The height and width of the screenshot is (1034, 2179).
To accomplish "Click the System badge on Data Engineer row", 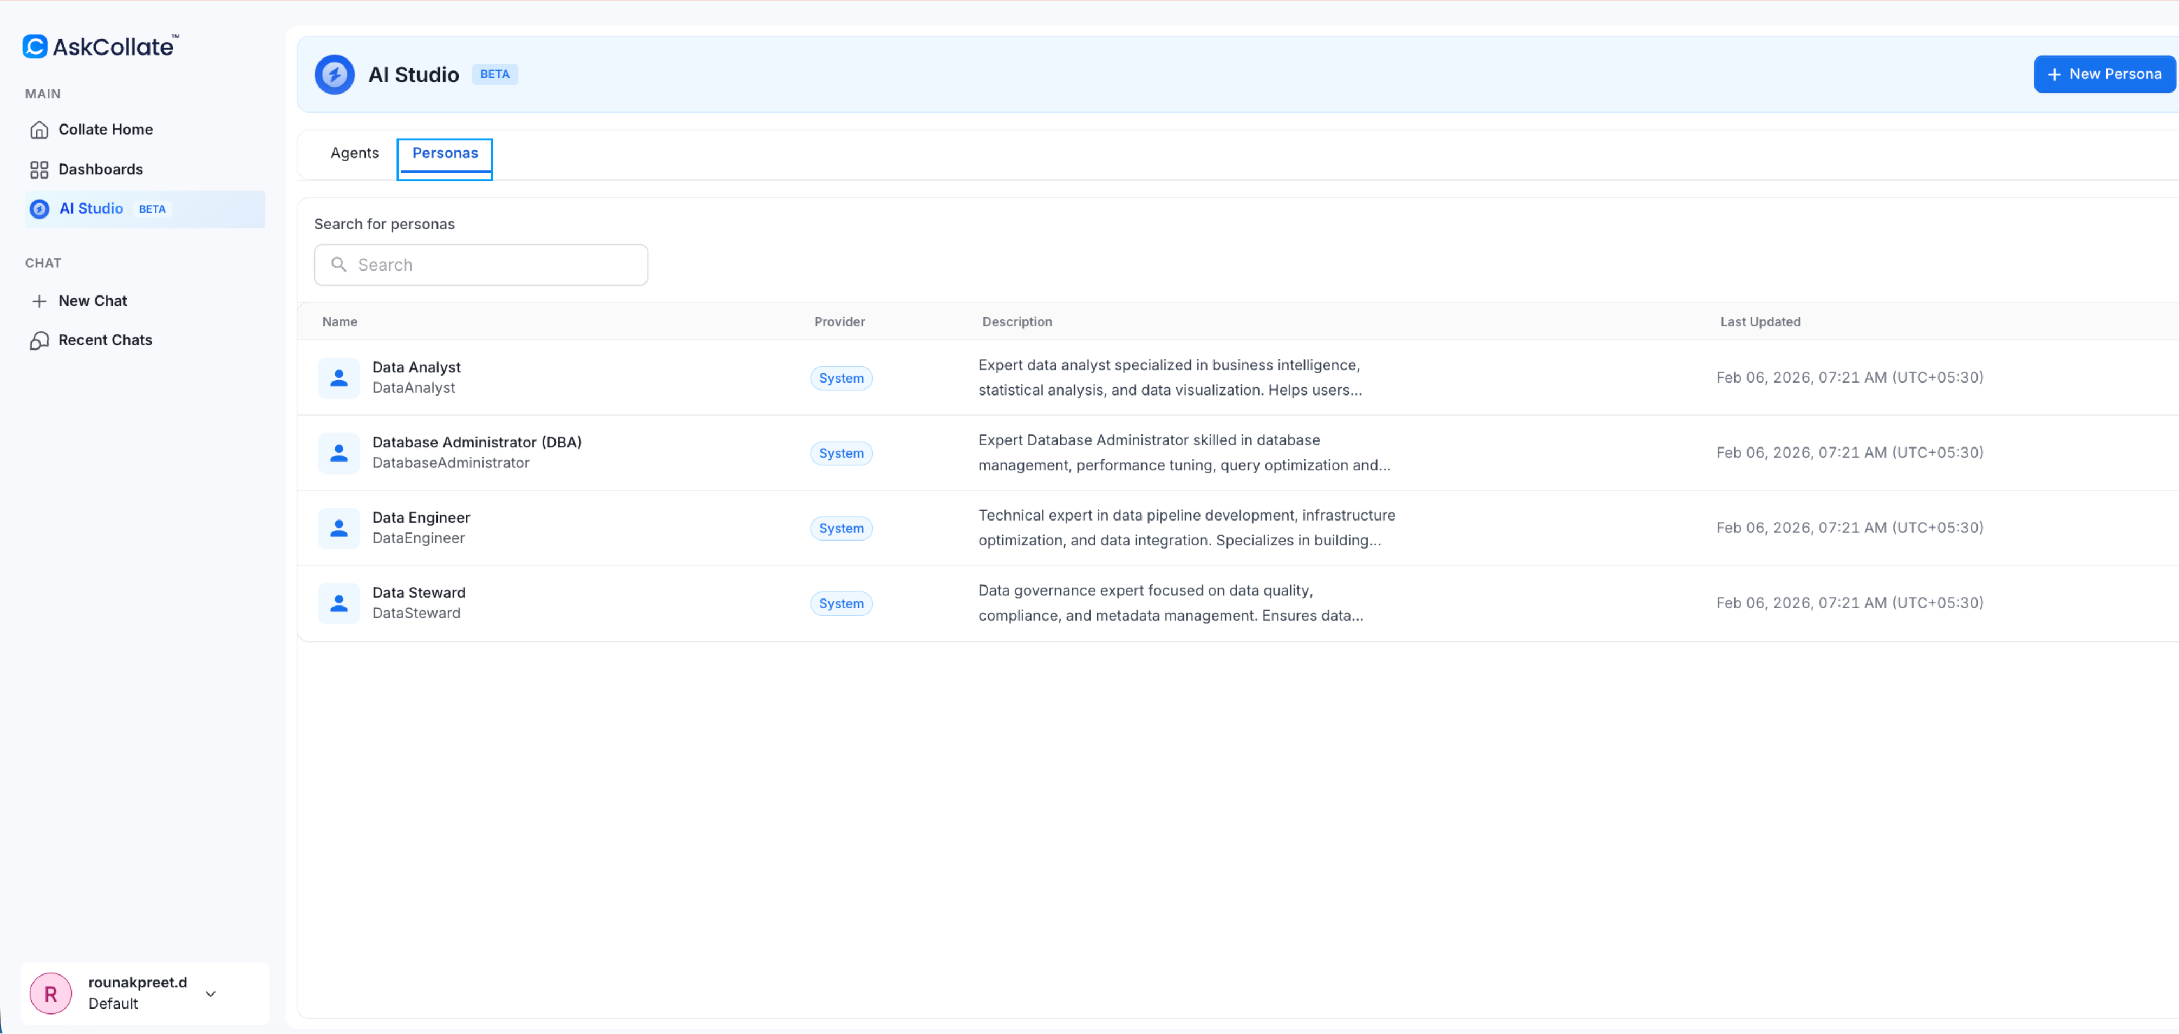I will click(840, 528).
